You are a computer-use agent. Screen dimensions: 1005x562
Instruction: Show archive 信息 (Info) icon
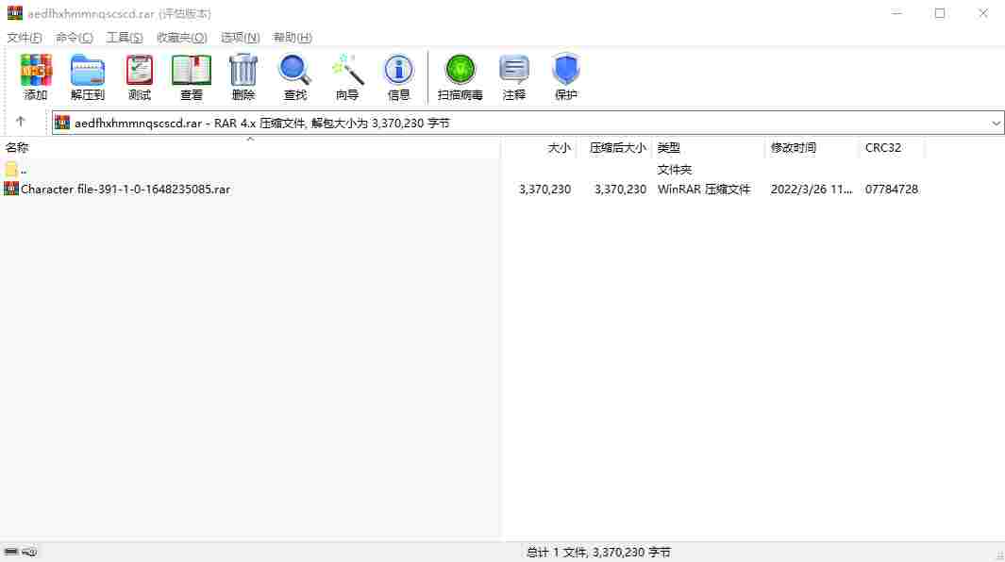tap(398, 71)
